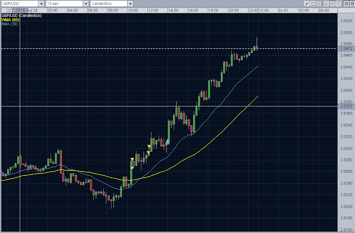The width and height of the screenshot is (355, 233).
Task: Click the 2.0200 price axis label
Action: click(346, 206)
